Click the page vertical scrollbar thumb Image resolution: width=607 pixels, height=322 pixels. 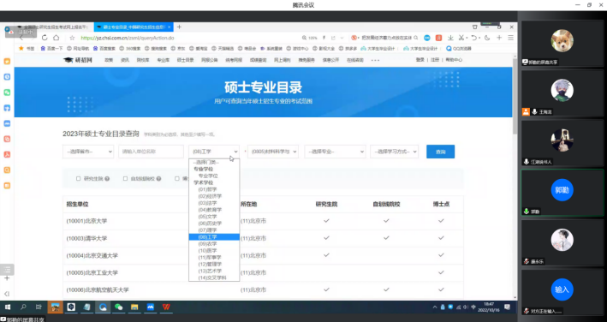coord(515,97)
